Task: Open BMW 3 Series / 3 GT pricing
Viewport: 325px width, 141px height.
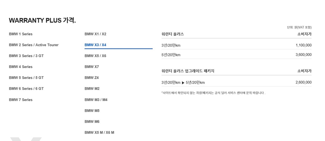Action: tap(26, 56)
